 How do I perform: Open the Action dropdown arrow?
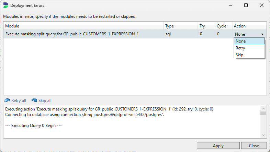262,34
